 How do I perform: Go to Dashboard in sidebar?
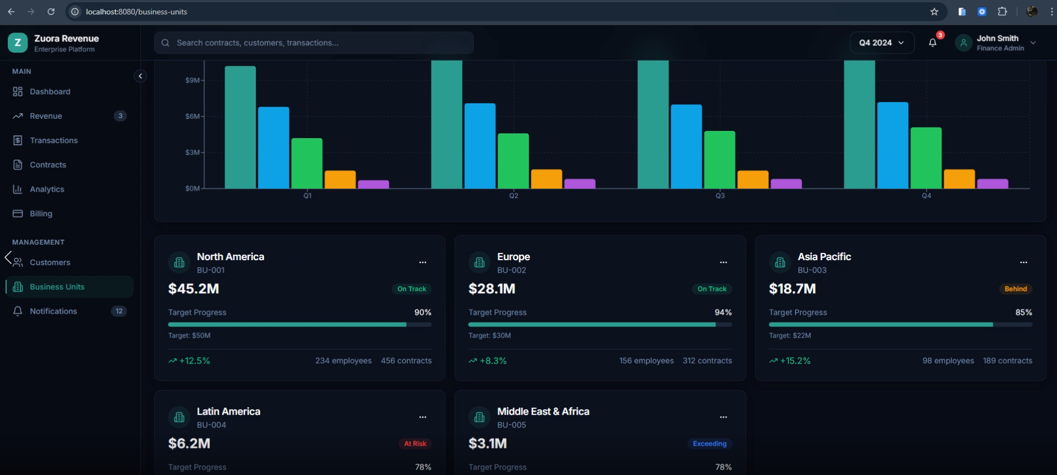(50, 92)
